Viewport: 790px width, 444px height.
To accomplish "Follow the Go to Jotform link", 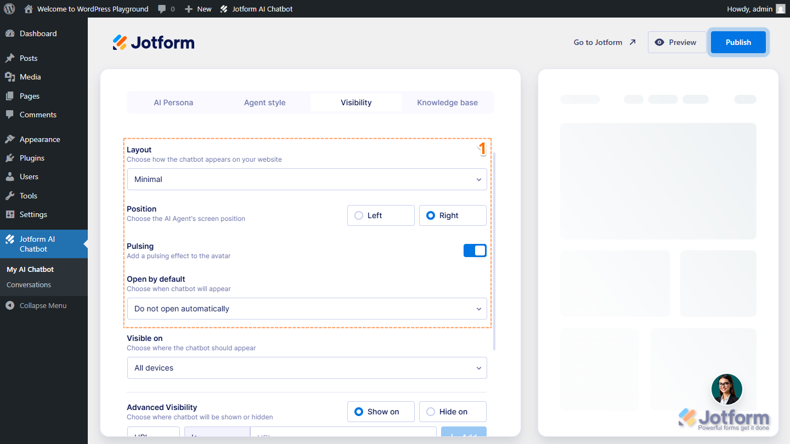I will click(605, 42).
